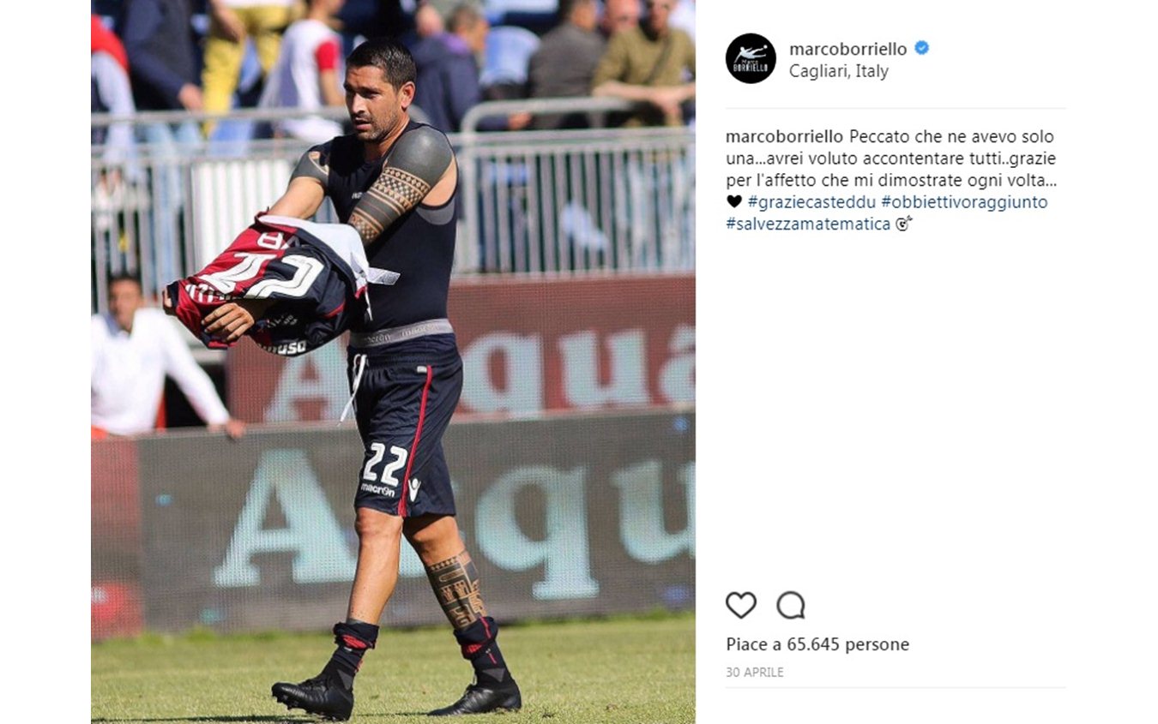
Task: Open the #graziecasteddu hashtag
Action: pyautogui.click(x=811, y=202)
